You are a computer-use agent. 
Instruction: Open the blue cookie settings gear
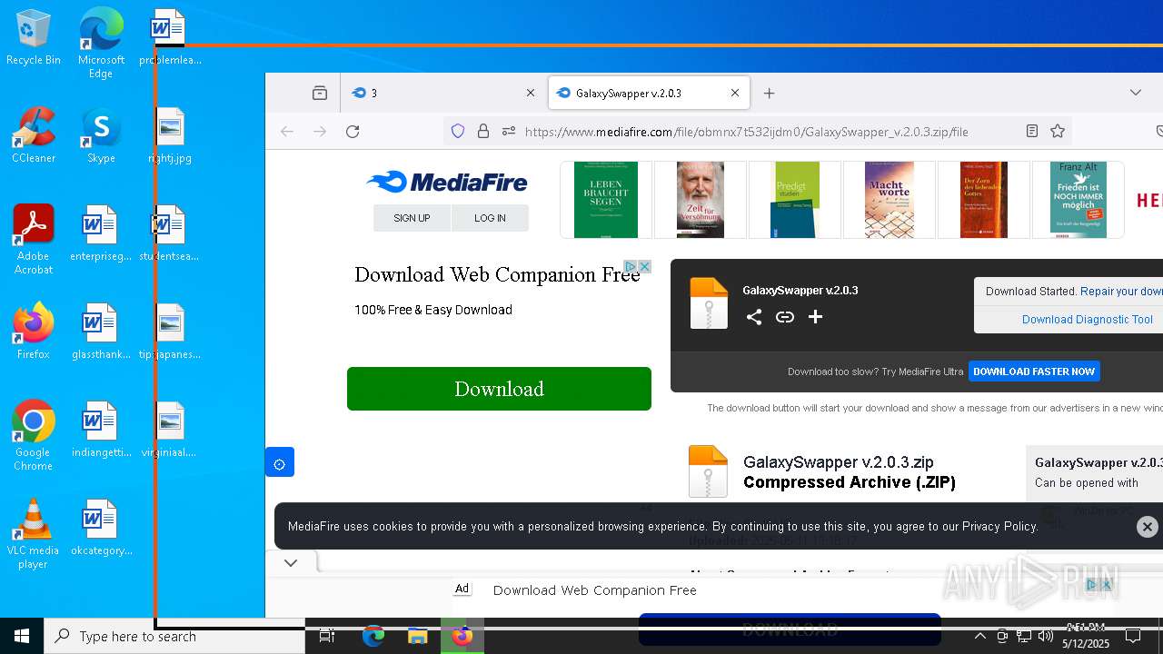tap(280, 462)
